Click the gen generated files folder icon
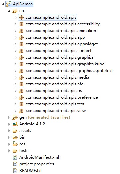The width and height of the screenshot is (120, 174). click(x=15, y=117)
